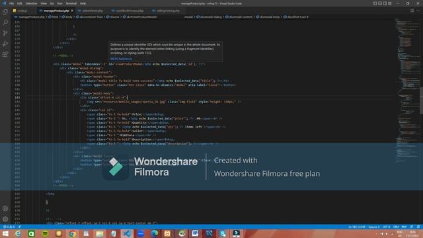Select div.row breadcrumb segment
423x238 pixels.
click(x=113, y=17)
